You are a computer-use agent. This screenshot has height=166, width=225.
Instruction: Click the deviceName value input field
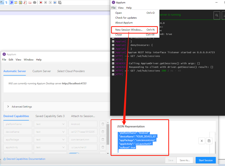[x=83, y=132]
